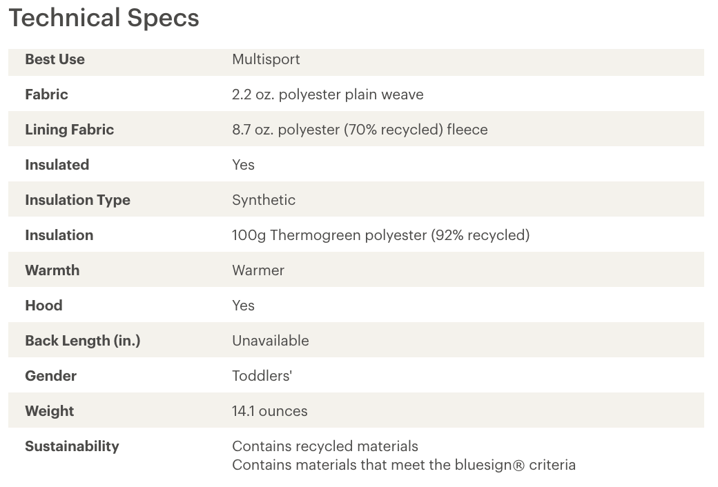
Task: Select the Fabric row label
Action: 47,95
